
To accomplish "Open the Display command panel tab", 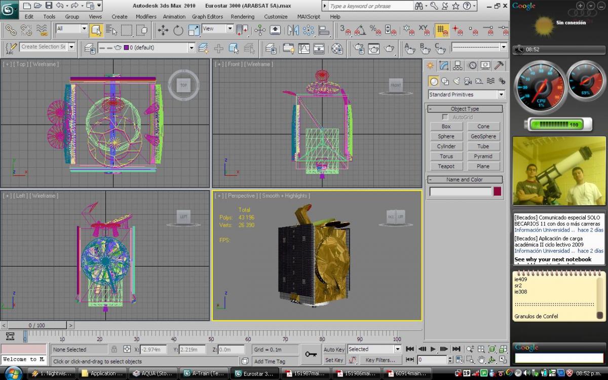I will point(485,65).
